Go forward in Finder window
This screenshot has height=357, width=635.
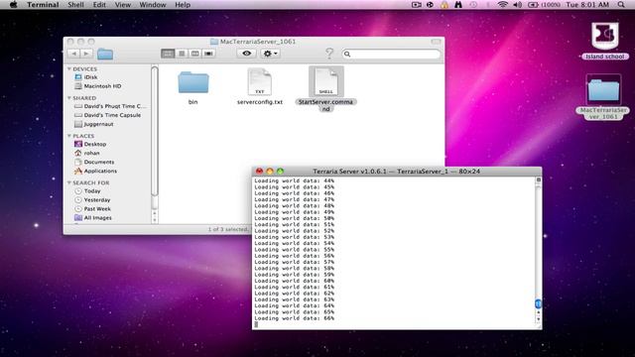point(86,54)
